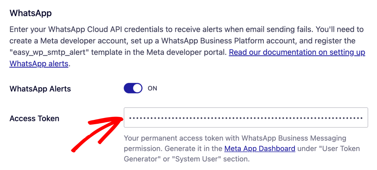
Task: Click the WhatsApp Alerts label text
Action: coord(40,89)
